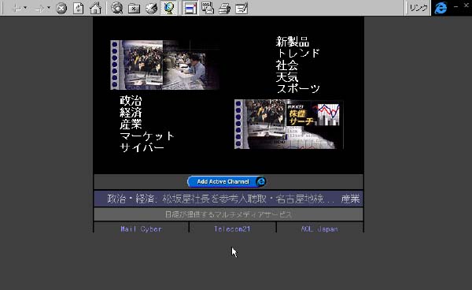
Task: Open the Telecom21 link
Action: (x=232, y=229)
